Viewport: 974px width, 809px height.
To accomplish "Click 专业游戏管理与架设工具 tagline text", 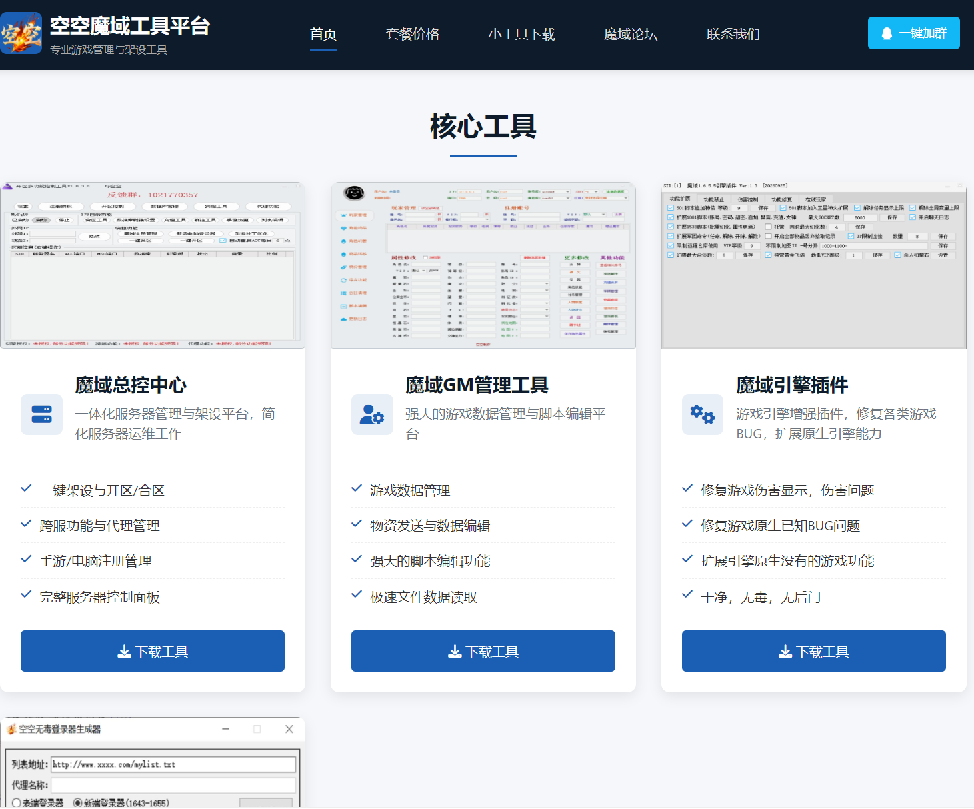I will 109,50.
